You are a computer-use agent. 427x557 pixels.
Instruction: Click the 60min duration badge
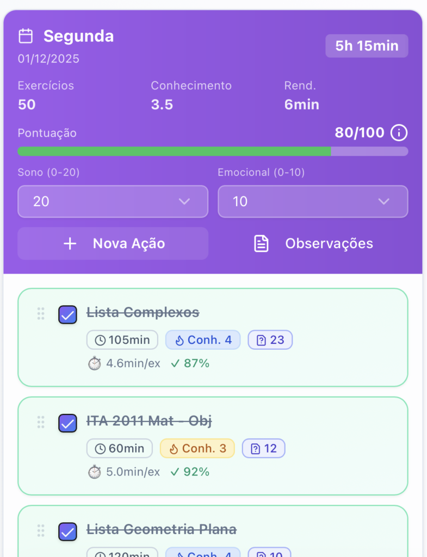pos(120,449)
